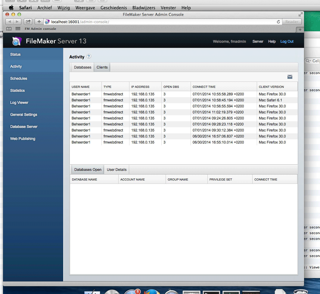Viewport: 320px width, 294px height.
Task: Open the Geschiedenis menu
Action: click(114, 8)
